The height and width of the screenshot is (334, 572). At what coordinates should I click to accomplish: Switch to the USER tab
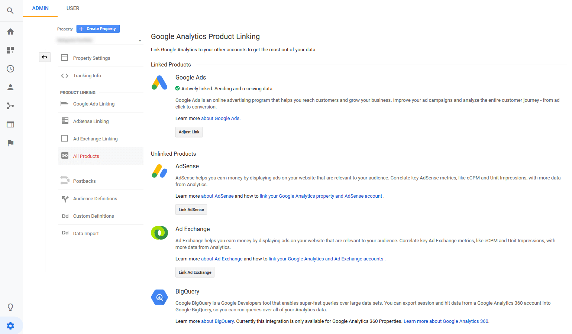tap(73, 8)
